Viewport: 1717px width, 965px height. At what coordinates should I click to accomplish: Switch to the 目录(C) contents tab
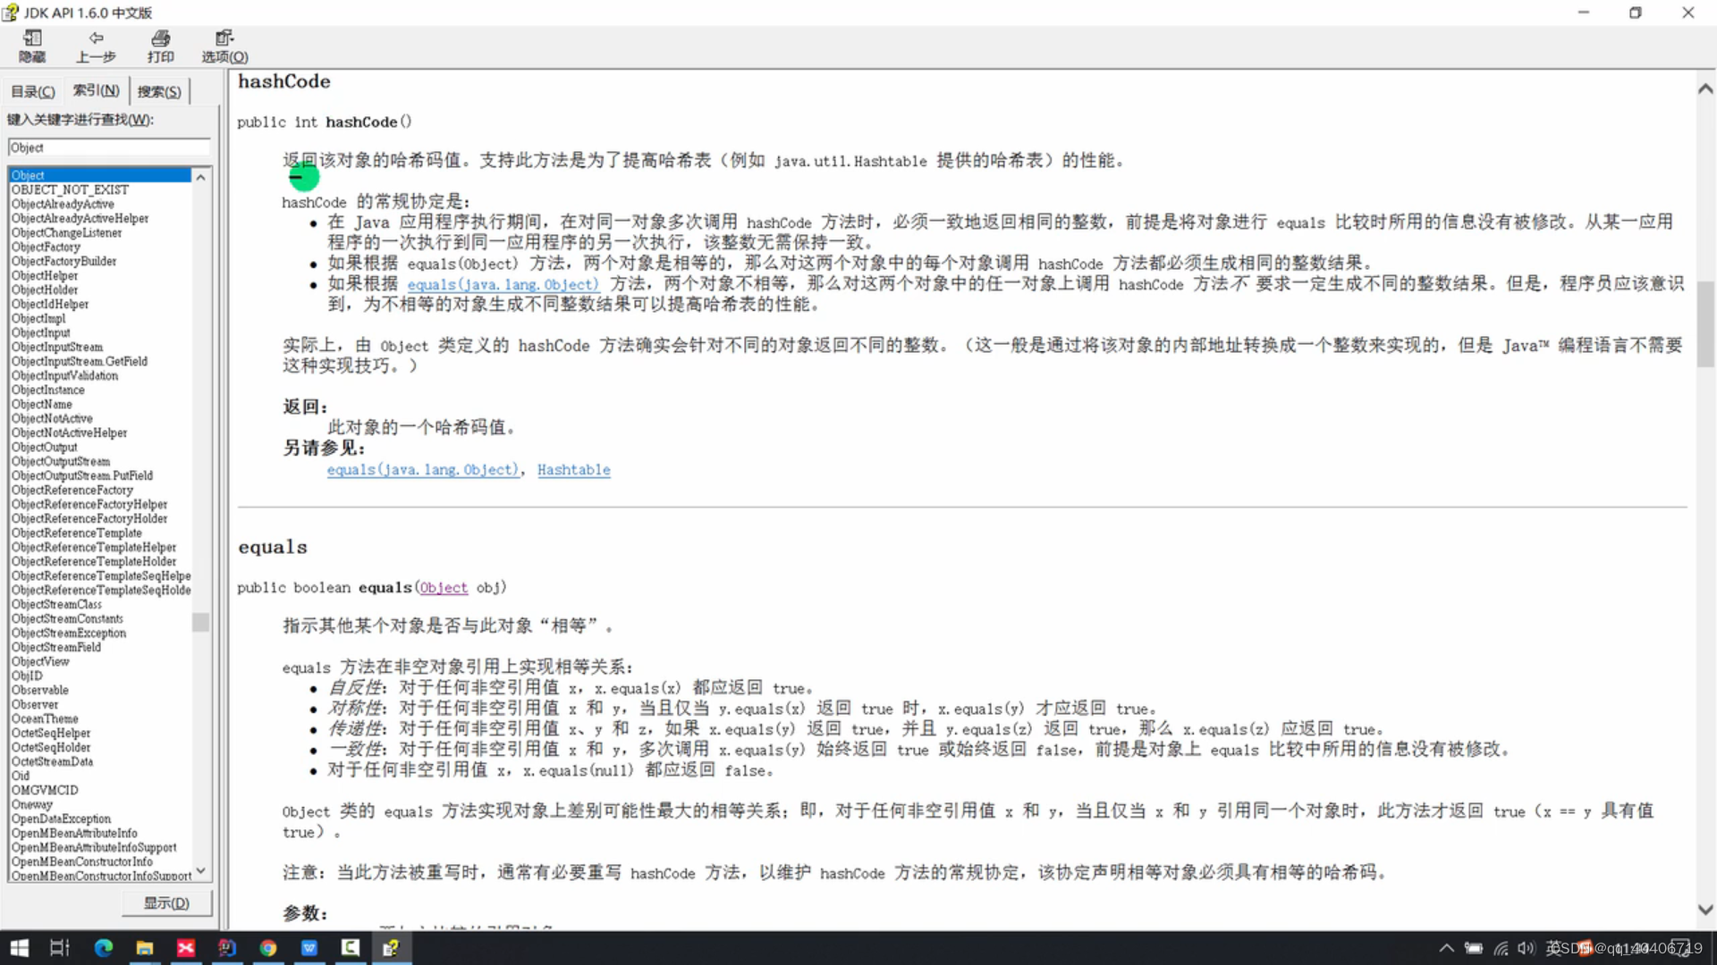click(x=33, y=91)
